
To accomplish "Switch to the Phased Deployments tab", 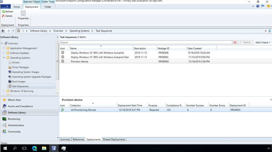I will pos(114,139).
